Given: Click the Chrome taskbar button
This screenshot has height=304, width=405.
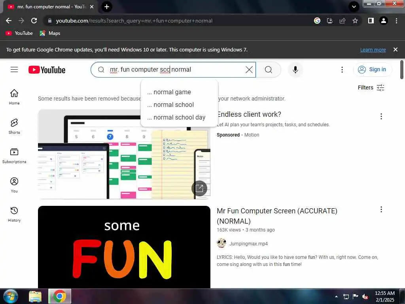Looking at the screenshot, I should click(x=60, y=296).
